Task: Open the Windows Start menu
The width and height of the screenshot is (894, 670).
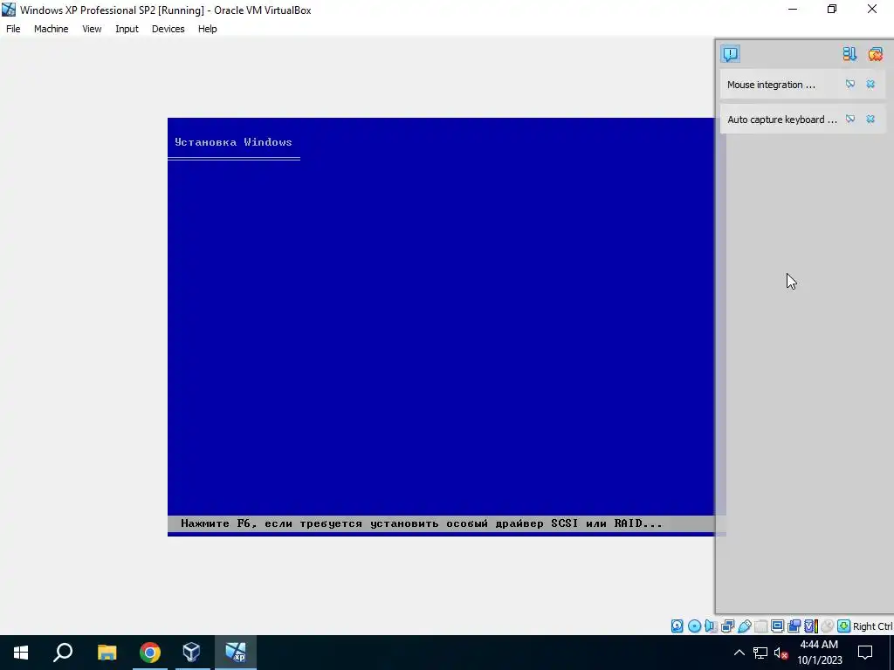Action: coord(21,653)
